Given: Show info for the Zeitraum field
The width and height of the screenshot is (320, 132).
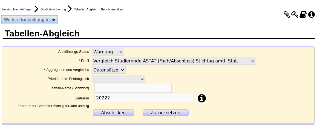Looking at the screenshot, I should pos(202,98).
